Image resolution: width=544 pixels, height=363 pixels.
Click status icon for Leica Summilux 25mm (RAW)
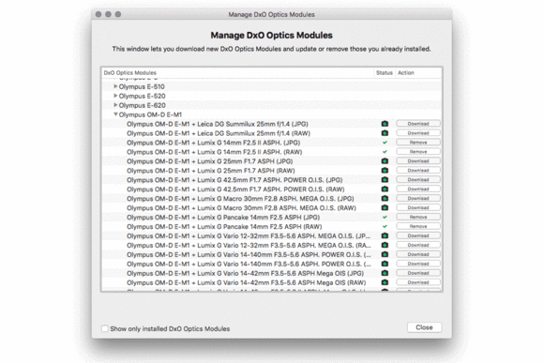click(x=385, y=133)
